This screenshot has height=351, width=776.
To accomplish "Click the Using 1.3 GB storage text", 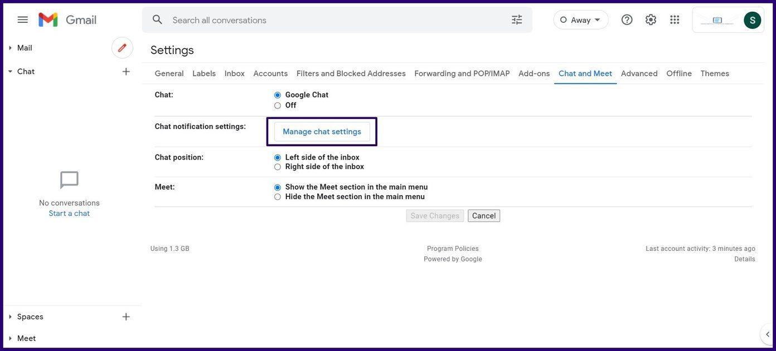I will tap(170, 249).
